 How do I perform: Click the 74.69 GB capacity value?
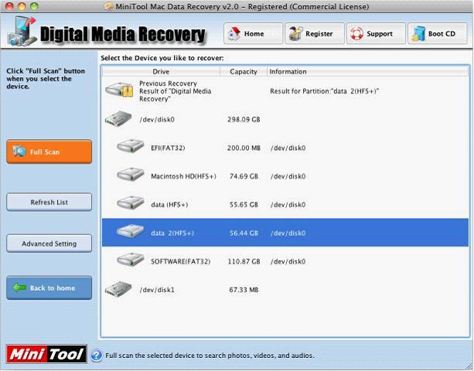point(244,176)
